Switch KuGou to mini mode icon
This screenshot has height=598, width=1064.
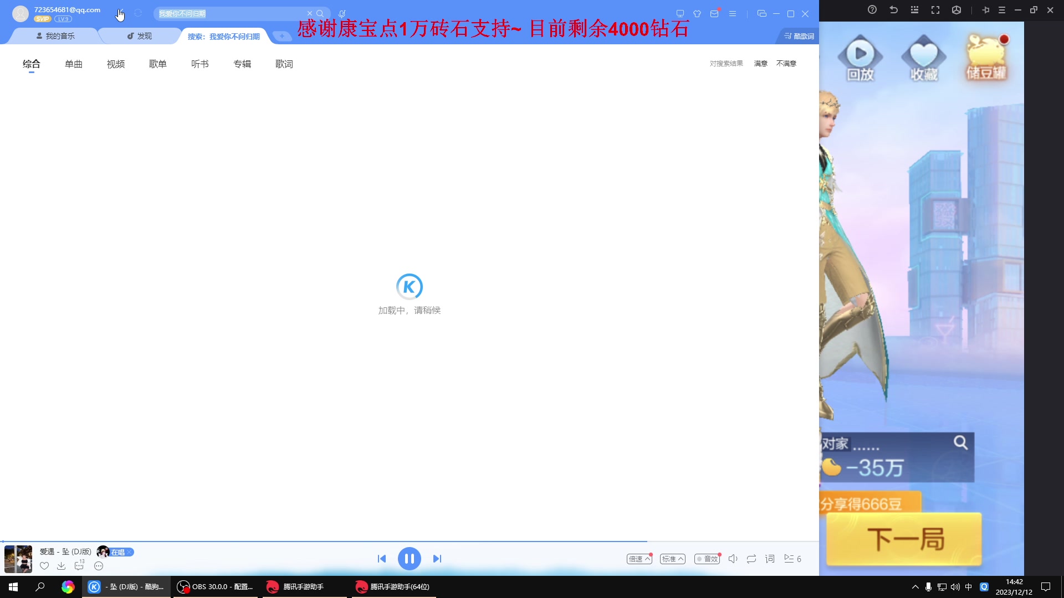click(762, 13)
